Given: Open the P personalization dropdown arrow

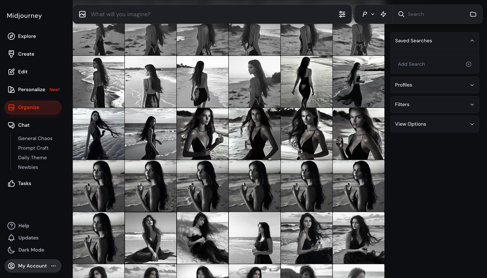Looking at the screenshot, I should [x=373, y=14].
